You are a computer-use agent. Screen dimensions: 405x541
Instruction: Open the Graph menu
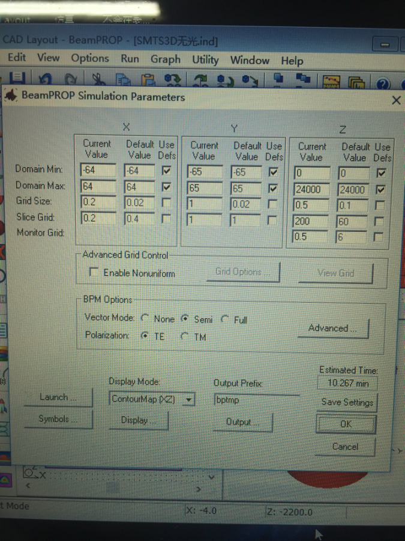[166, 60]
